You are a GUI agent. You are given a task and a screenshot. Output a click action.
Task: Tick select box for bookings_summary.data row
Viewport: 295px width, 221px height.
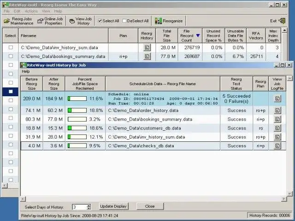11,56
